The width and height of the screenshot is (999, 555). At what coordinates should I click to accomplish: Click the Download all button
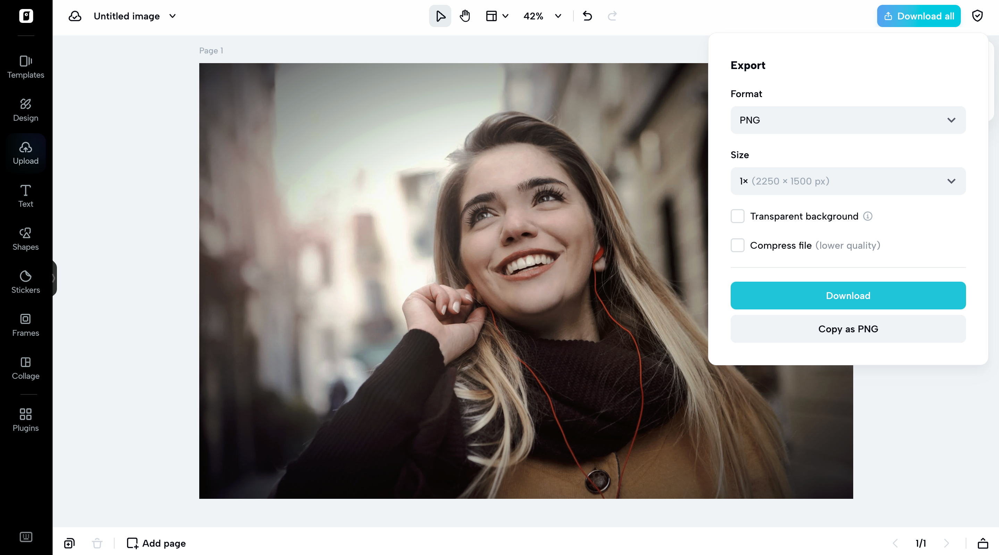[x=918, y=16]
